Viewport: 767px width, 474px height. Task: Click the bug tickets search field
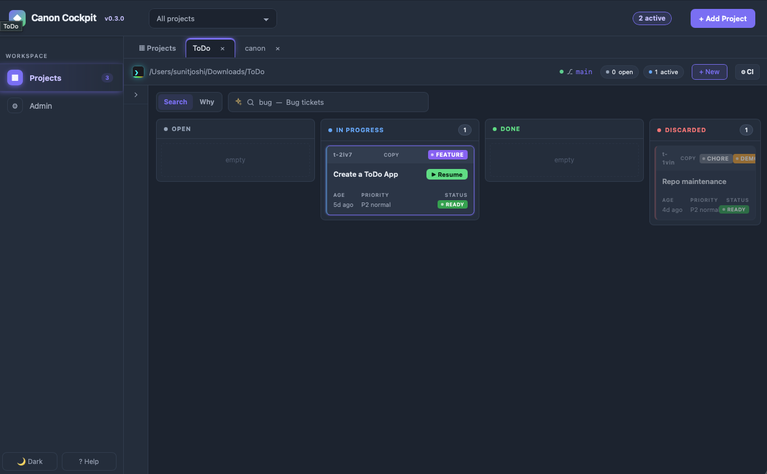[328, 102]
